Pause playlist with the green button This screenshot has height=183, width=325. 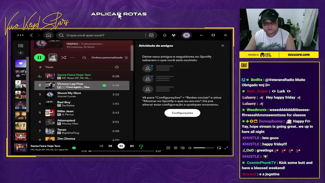[x=39, y=57]
